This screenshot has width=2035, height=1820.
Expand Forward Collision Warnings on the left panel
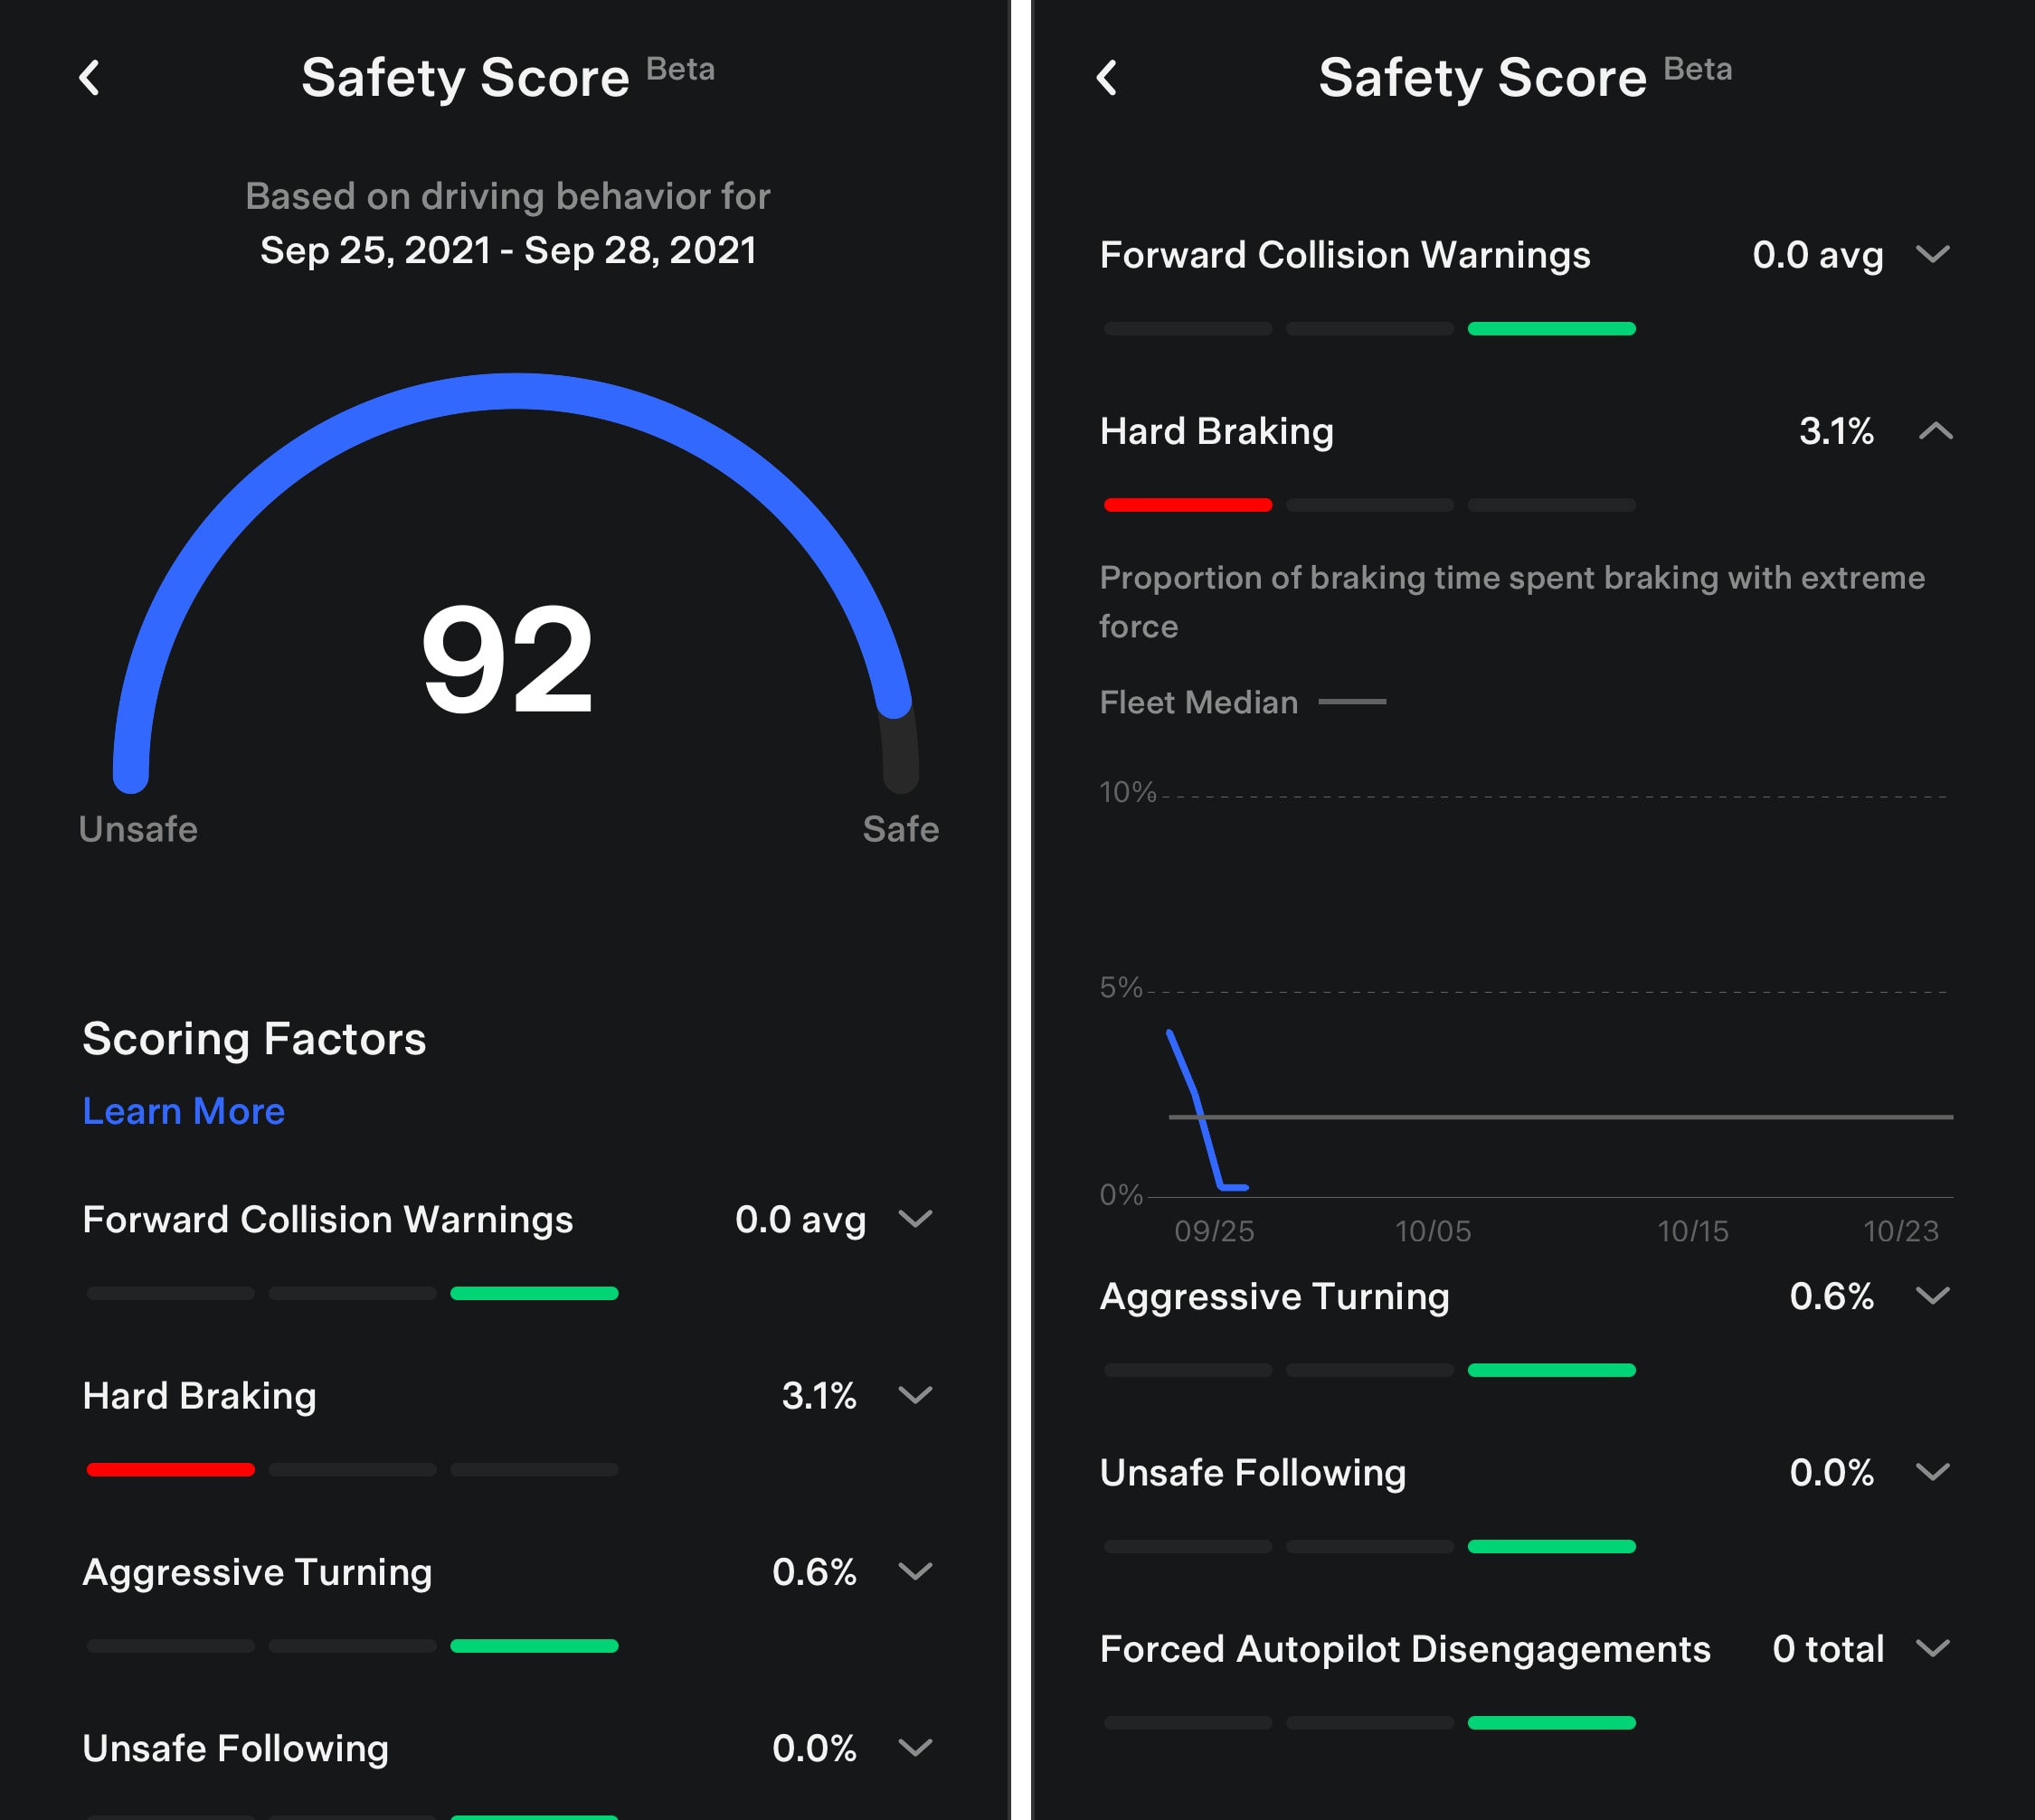[x=916, y=1220]
